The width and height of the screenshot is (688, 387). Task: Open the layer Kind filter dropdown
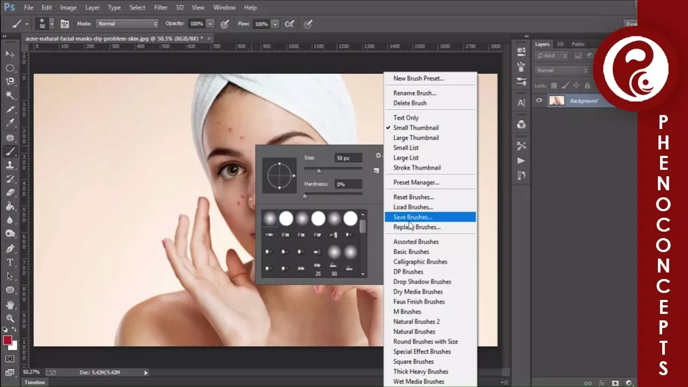551,55
